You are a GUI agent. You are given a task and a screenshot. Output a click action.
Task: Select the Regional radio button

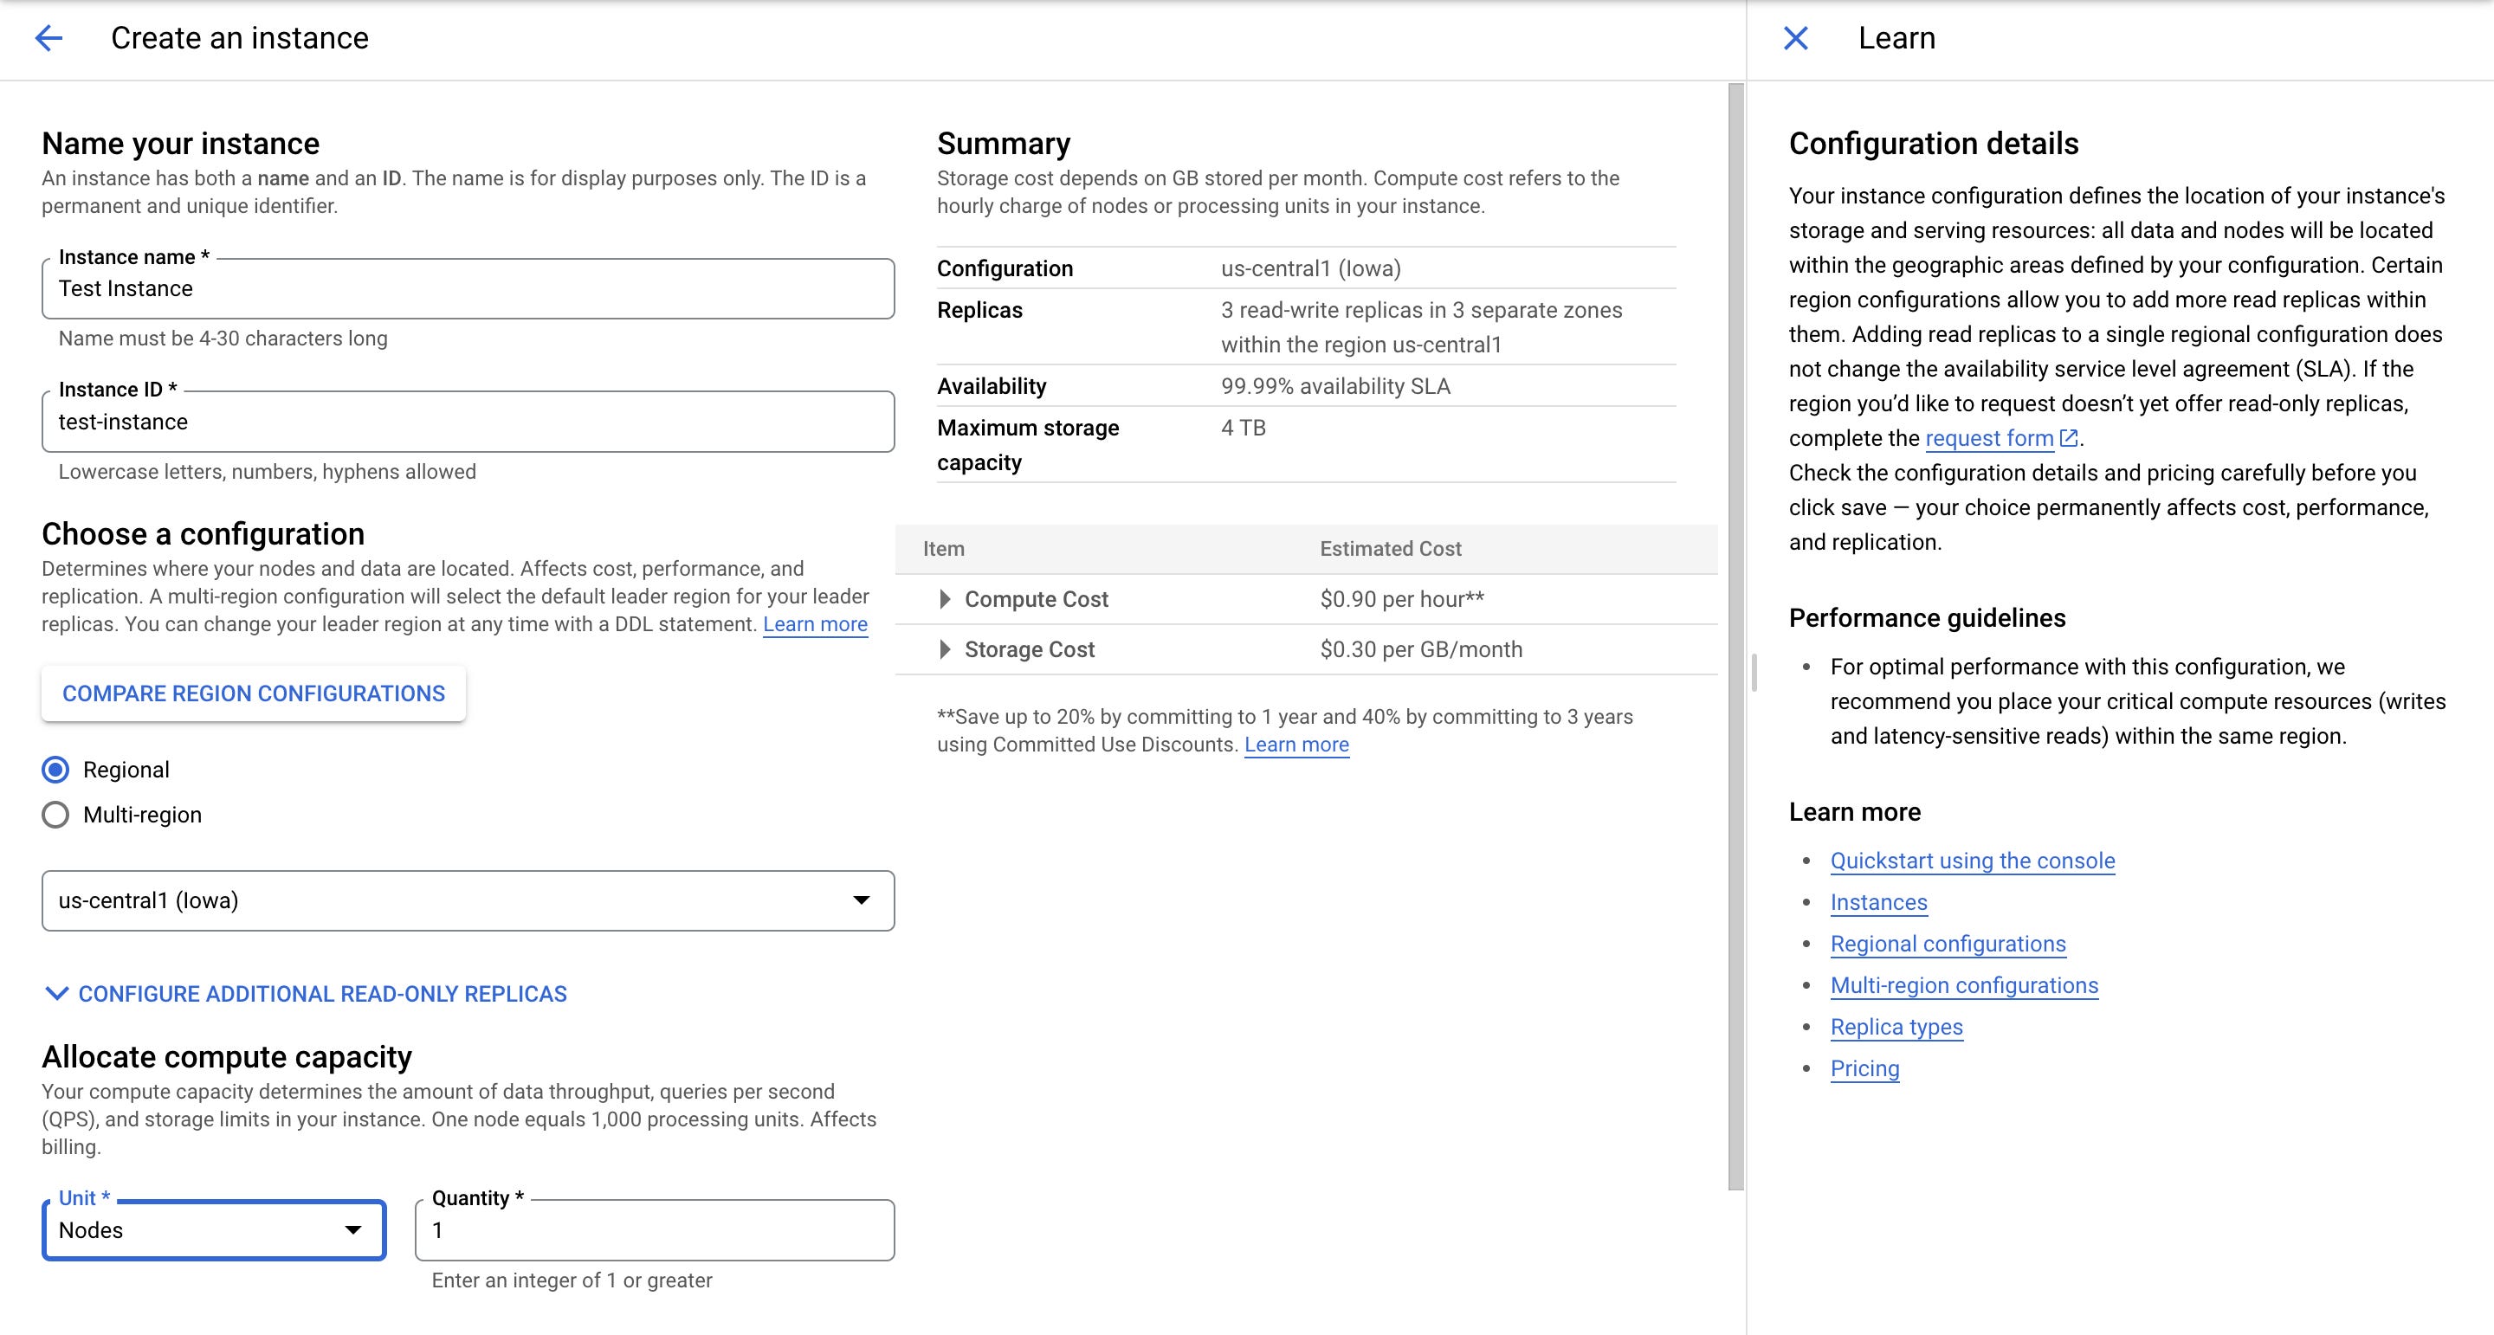[56, 770]
